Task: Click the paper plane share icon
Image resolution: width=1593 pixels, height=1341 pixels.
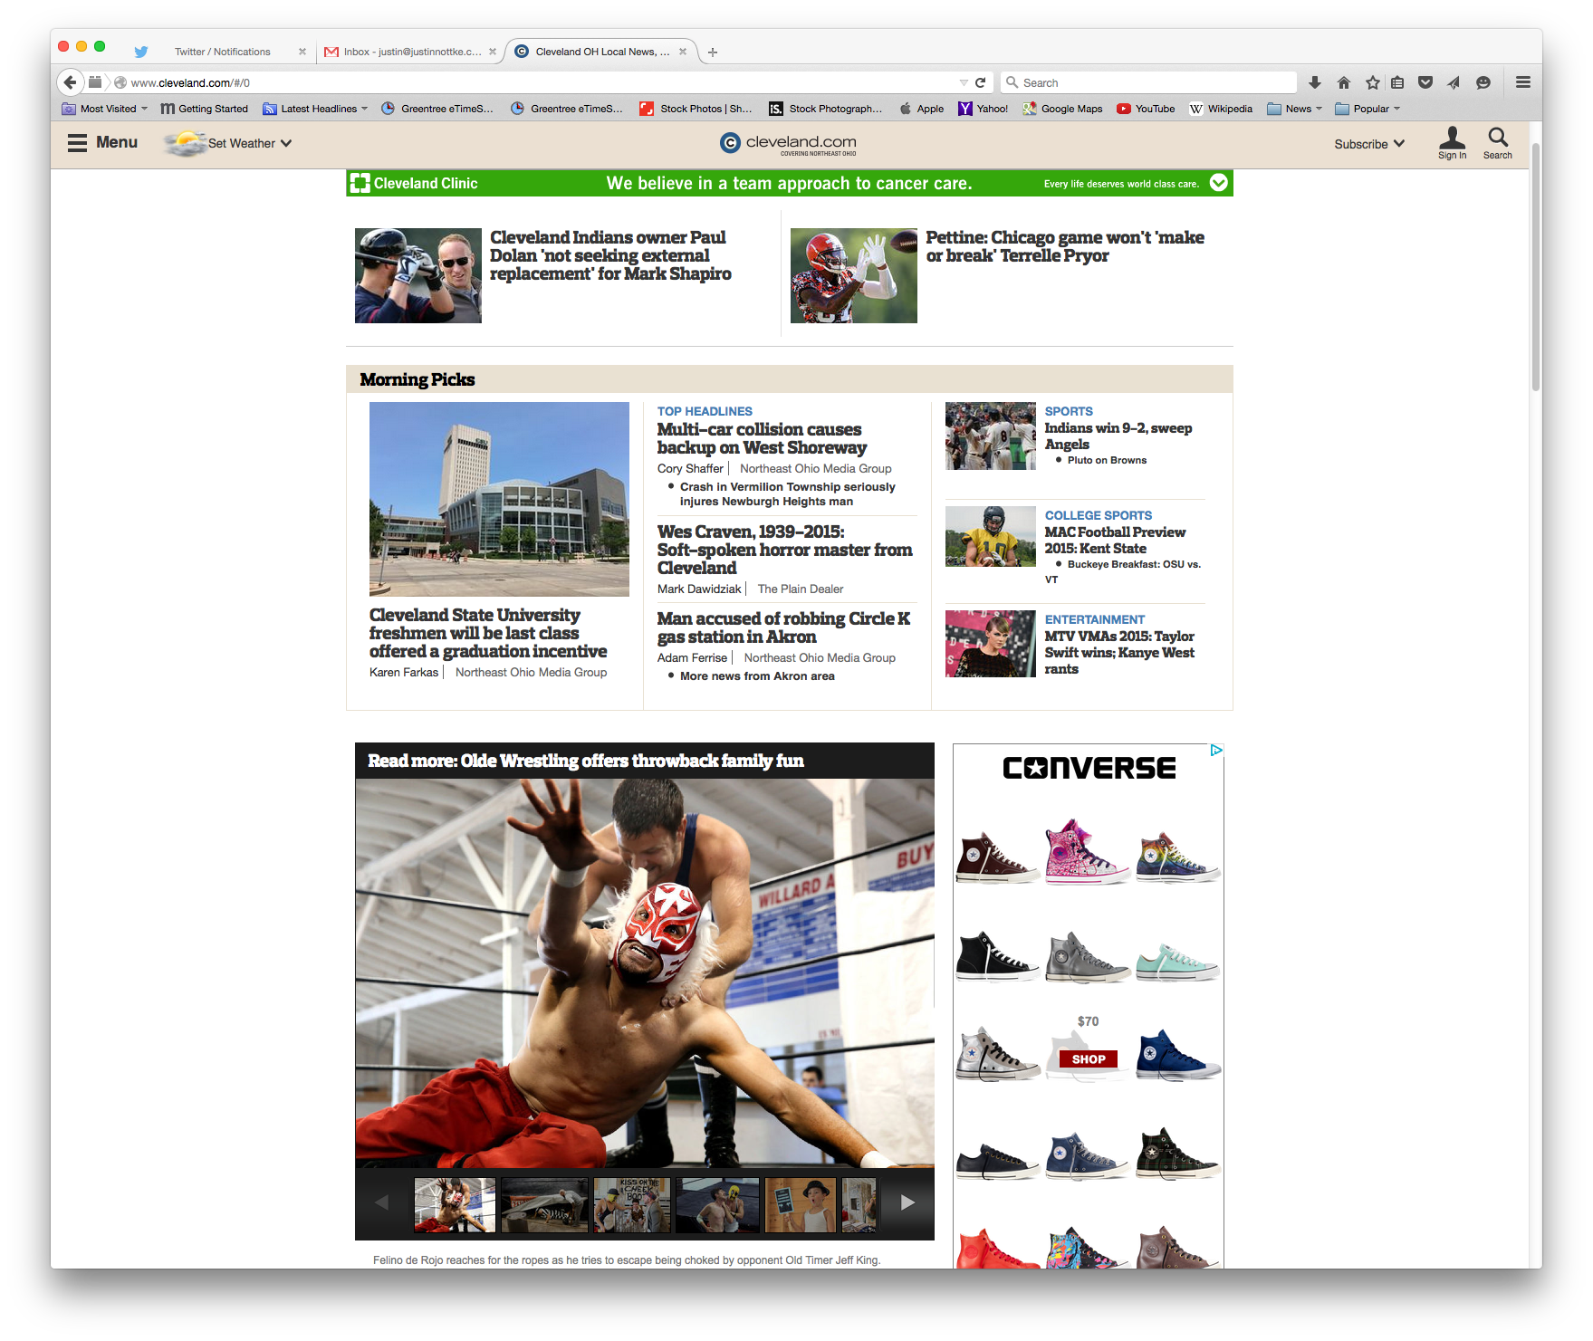Action: pos(1454,82)
